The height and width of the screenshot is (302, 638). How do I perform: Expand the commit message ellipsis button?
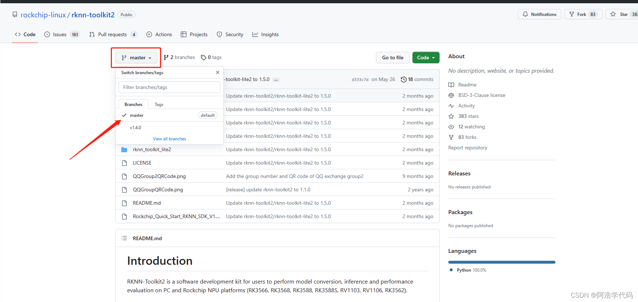(x=276, y=80)
